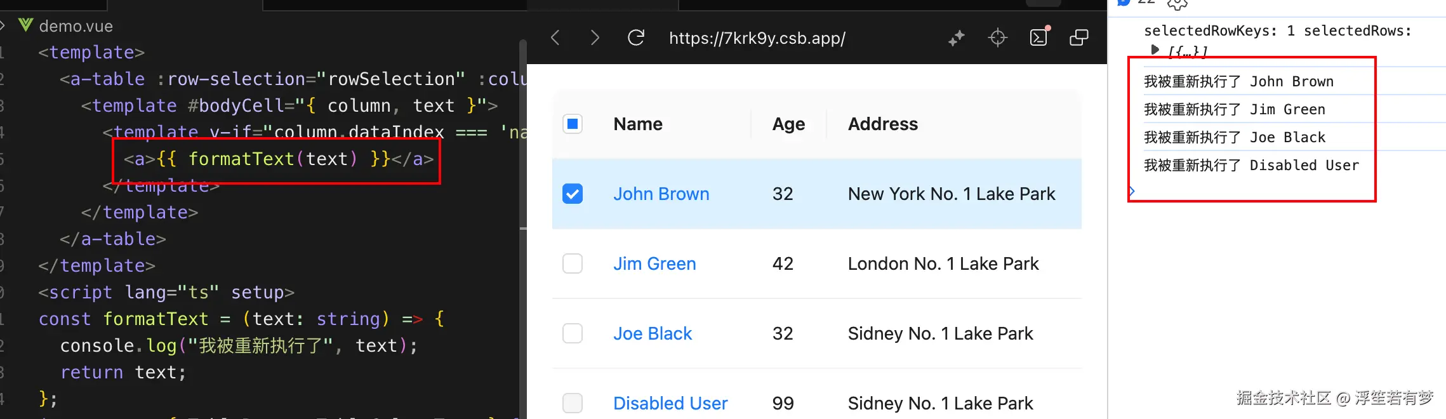1446x419 pixels.
Task: Click the console input prompt chevron
Action: (x=1132, y=191)
